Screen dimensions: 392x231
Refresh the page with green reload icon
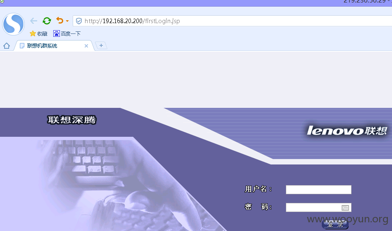click(47, 21)
